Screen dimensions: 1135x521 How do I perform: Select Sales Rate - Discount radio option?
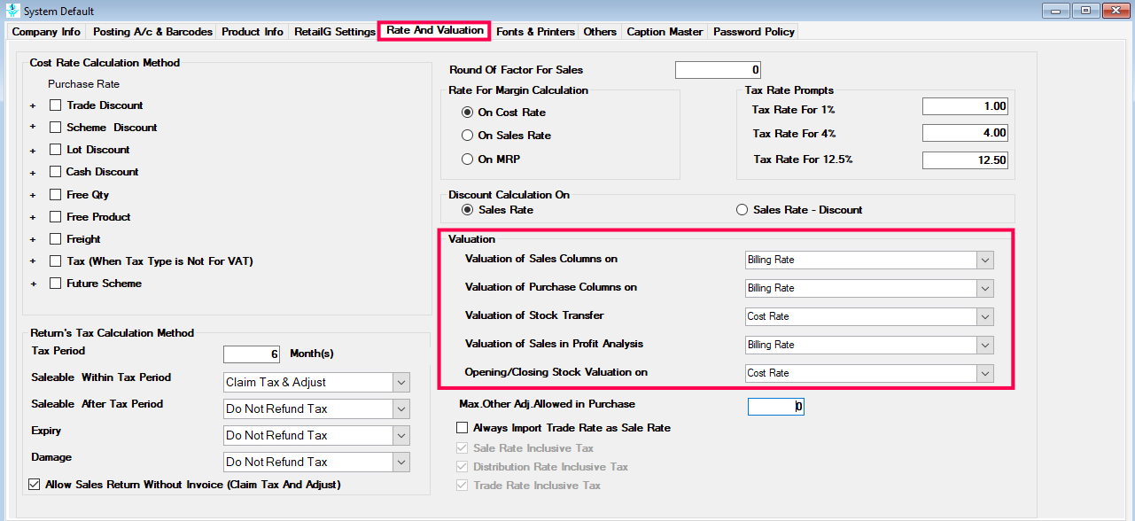point(742,210)
